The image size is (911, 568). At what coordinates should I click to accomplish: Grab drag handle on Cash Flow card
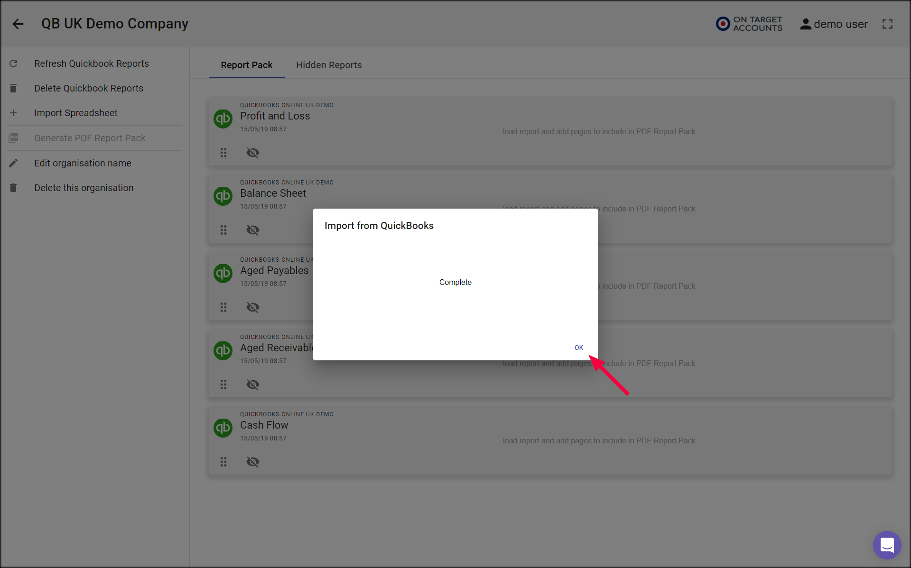223,462
